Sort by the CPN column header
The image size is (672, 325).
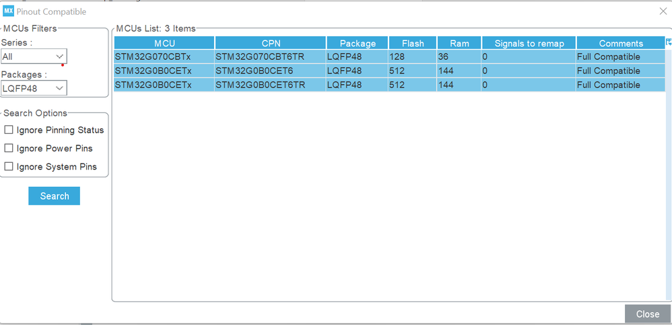[271, 43]
